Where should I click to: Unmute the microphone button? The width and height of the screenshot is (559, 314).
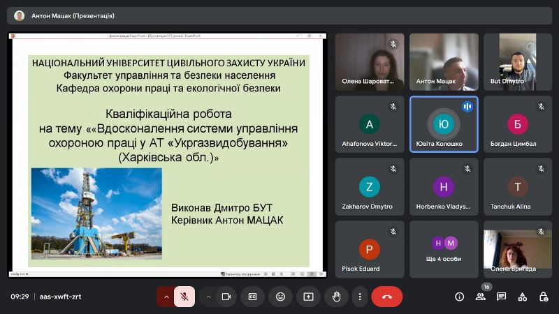click(x=184, y=297)
